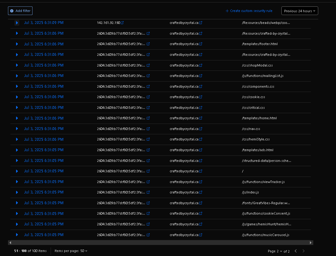Open IP external link on mailingList.js row
This screenshot has height=256, width=336.
tap(148, 76)
